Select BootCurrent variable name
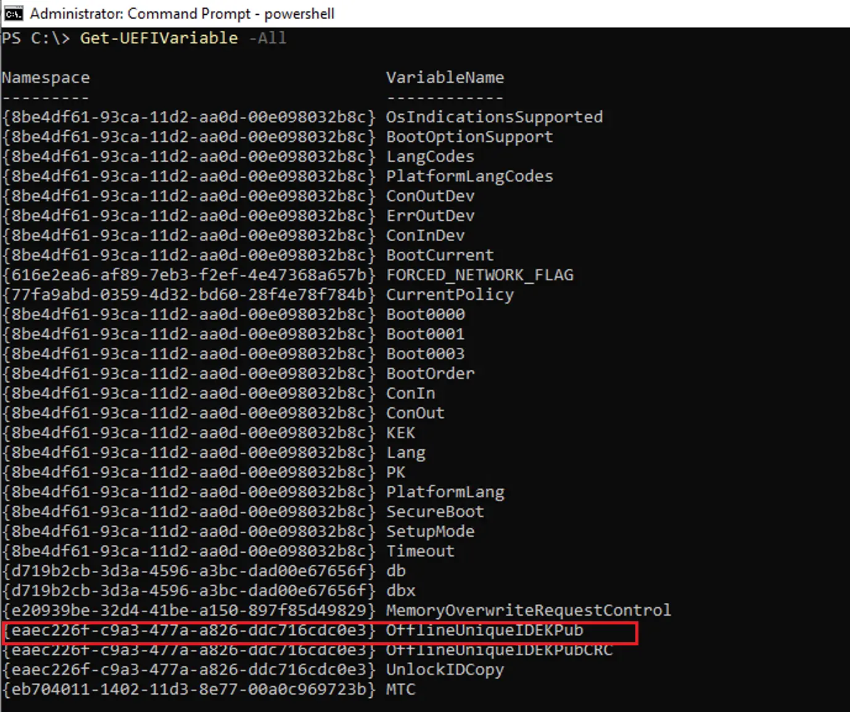 [x=440, y=255]
